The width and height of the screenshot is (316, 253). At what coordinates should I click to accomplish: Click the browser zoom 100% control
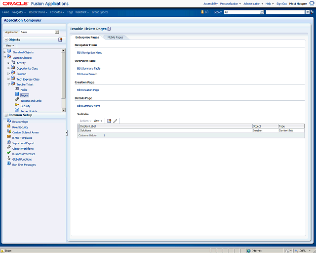(303, 251)
